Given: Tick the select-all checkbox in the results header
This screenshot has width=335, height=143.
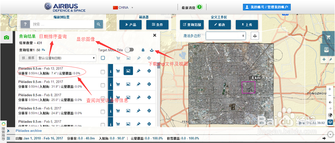Looking at the screenshot, I should click(103, 58).
